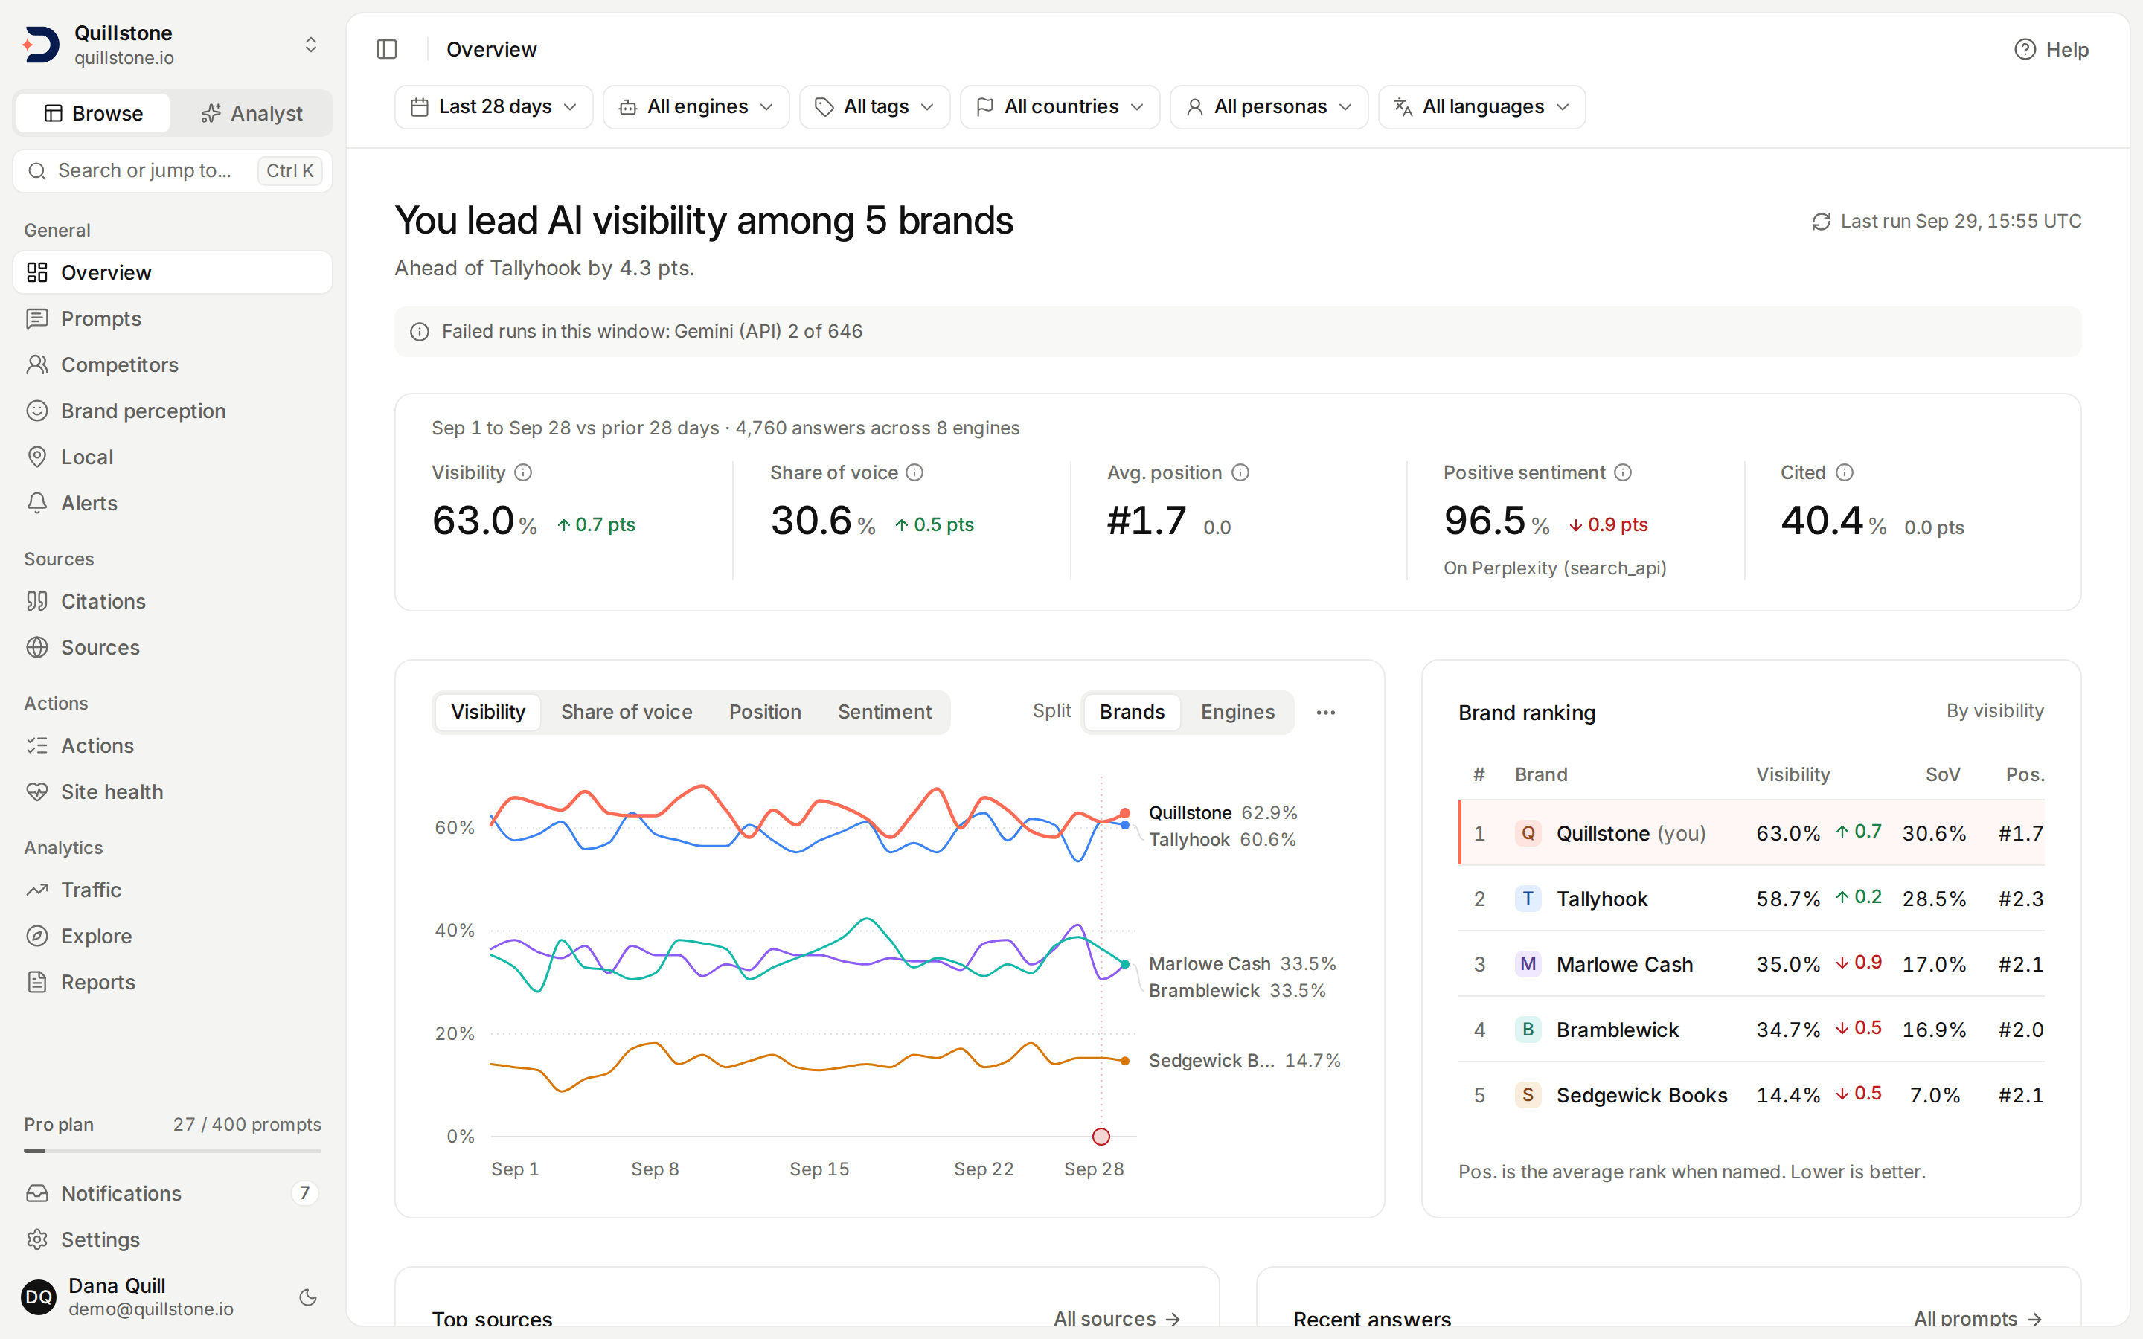Click the refresh icon beside Last run
Screen dimensions: 2143x1339
pos(1821,222)
